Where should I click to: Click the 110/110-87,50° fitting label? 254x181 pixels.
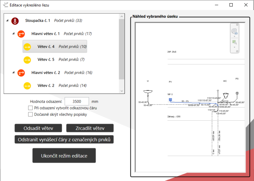(x=205, y=100)
